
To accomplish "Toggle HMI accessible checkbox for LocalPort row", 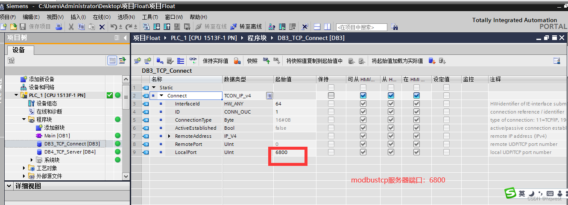I will point(363,152).
